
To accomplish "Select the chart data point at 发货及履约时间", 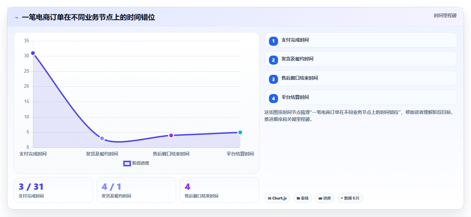I will pos(102,138).
